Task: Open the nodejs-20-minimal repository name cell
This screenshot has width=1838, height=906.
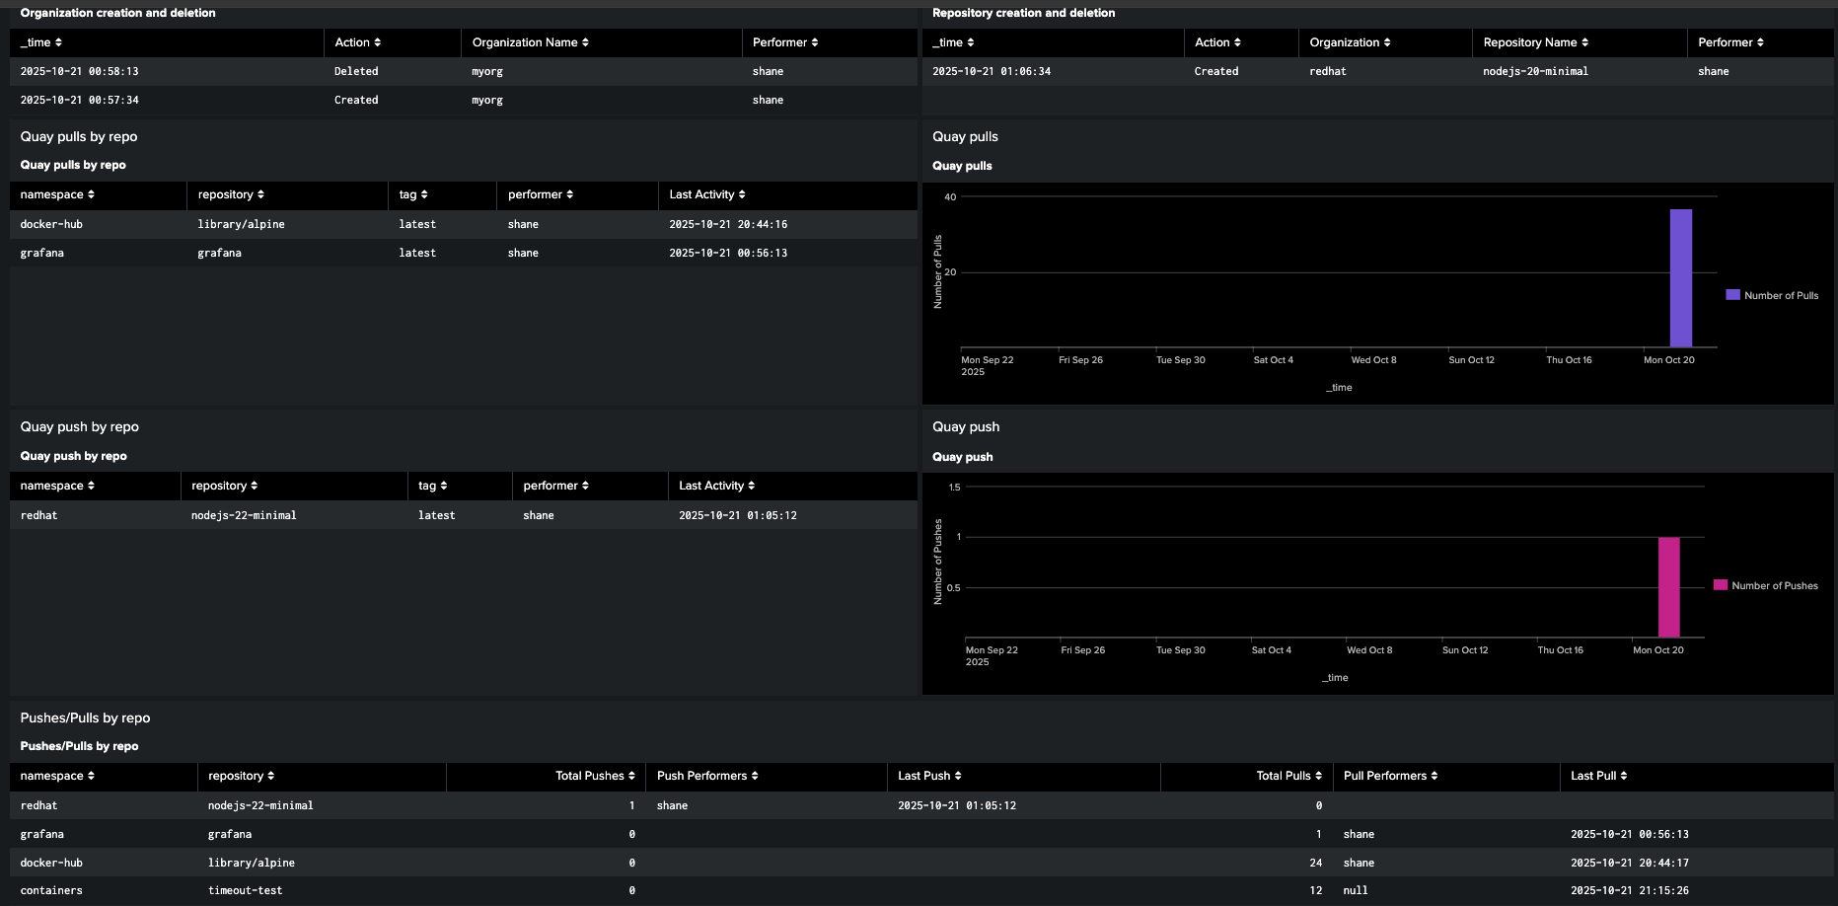Action: click(1535, 71)
